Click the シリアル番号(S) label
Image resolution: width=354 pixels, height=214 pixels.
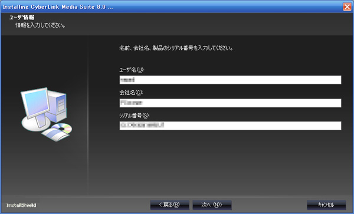pos(135,116)
